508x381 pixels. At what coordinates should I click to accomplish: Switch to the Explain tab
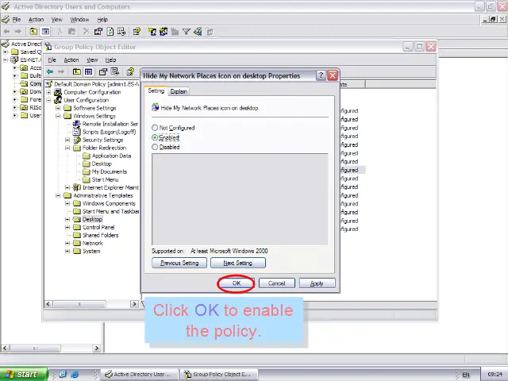(x=179, y=91)
